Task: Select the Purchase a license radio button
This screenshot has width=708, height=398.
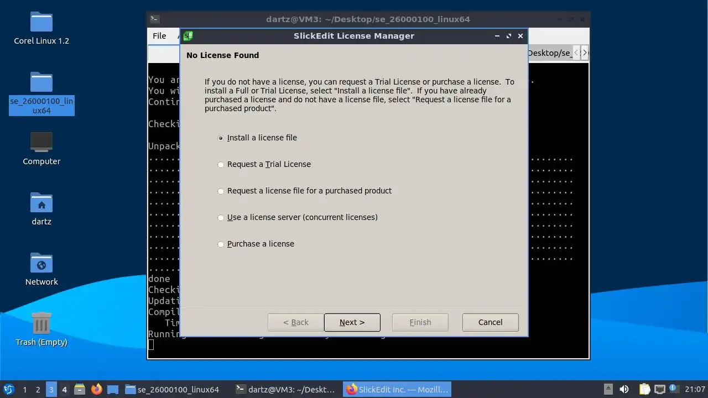Action: click(x=221, y=244)
